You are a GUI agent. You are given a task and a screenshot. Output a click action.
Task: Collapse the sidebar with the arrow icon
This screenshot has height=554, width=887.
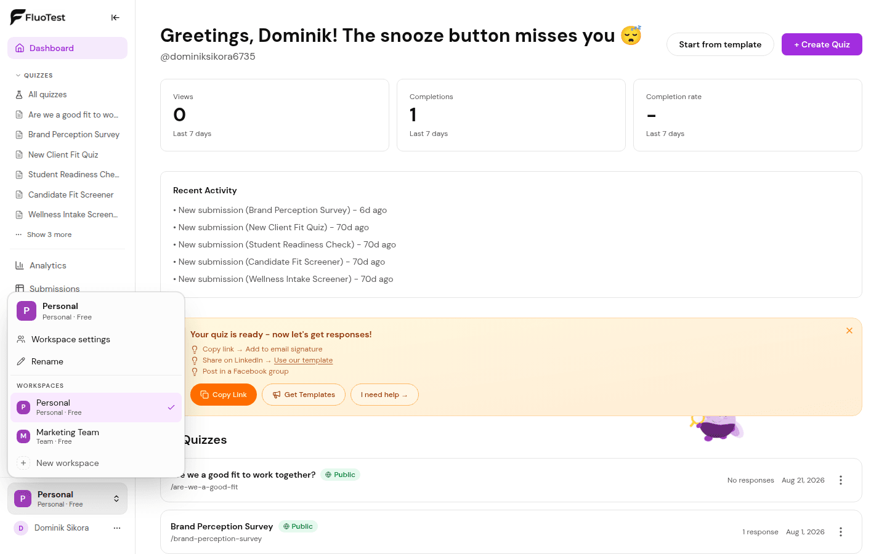[x=115, y=17]
